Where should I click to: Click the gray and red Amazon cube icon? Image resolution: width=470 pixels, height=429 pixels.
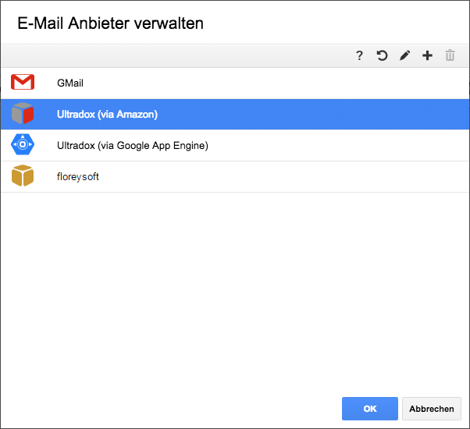pos(23,113)
